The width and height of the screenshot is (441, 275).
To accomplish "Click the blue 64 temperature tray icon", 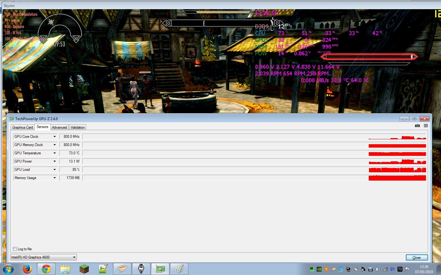I will click(x=392, y=269).
